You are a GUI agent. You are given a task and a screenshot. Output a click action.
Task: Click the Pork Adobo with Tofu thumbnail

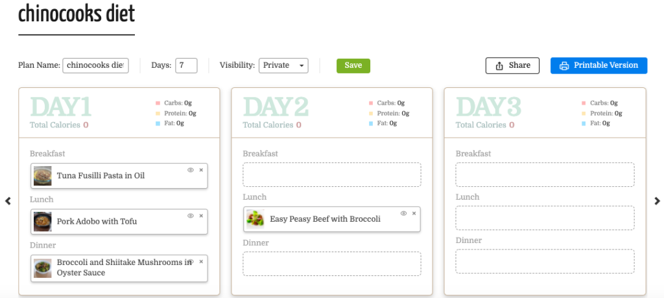tap(43, 222)
